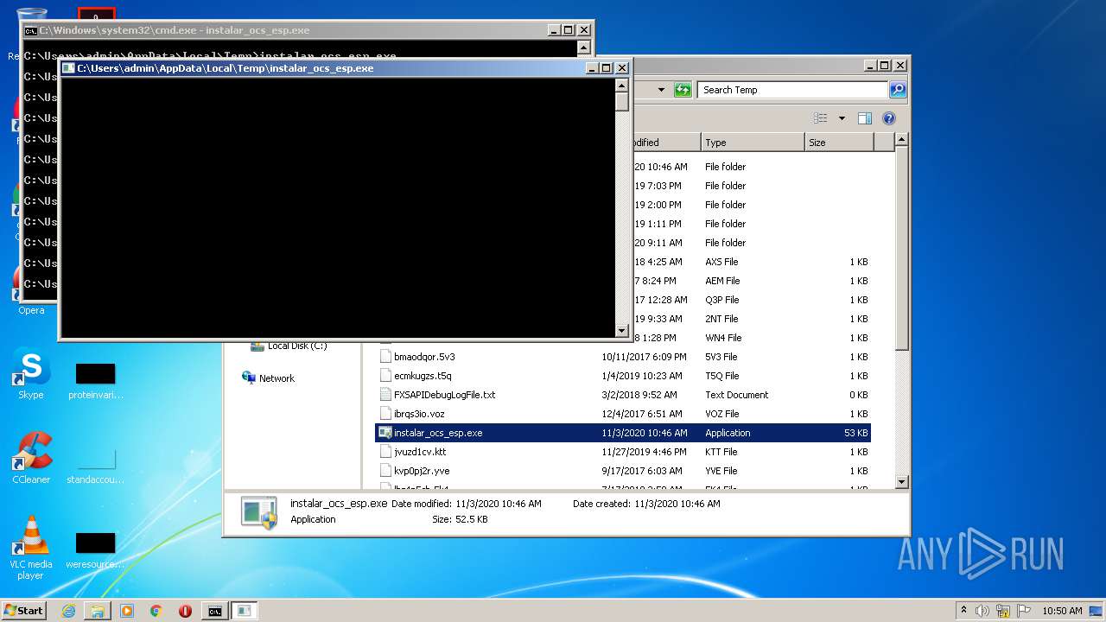Open Windows Explorer from the taskbar
1106x622 pixels.
(x=98, y=611)
